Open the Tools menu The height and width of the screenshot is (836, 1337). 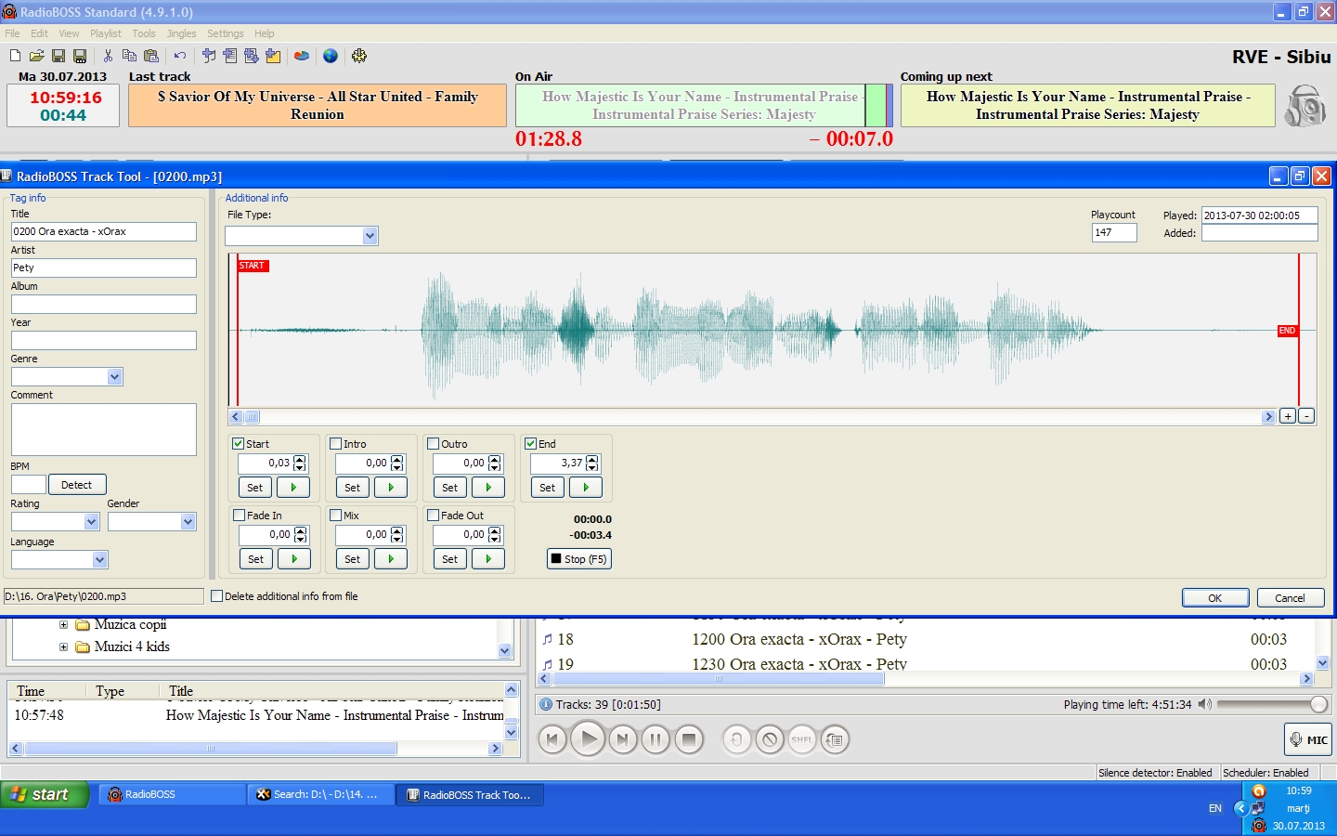144,33
